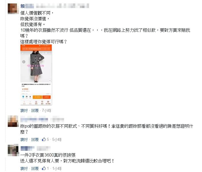This screenshot has height=172, width=202.
Task: Open the 5小時 timestamp link
Action: click(57, 140)
